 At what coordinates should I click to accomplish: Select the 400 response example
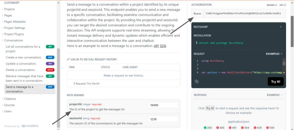click(x=220, y=128)
